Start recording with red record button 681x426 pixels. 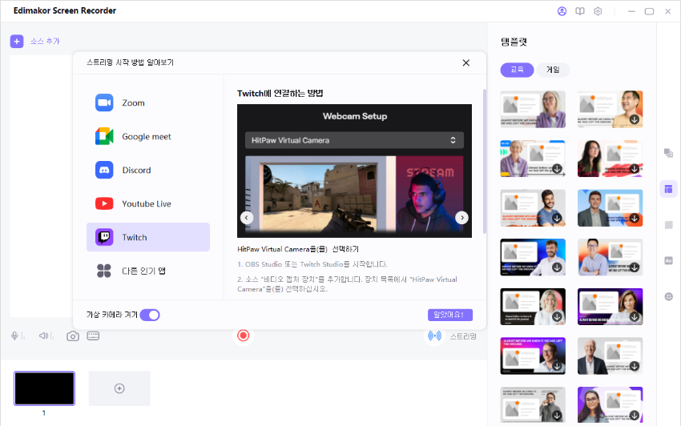click(244, 336)
